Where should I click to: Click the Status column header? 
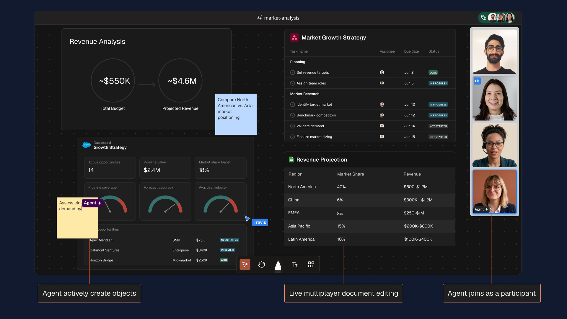pyautogui.click(x=434, y=51)
